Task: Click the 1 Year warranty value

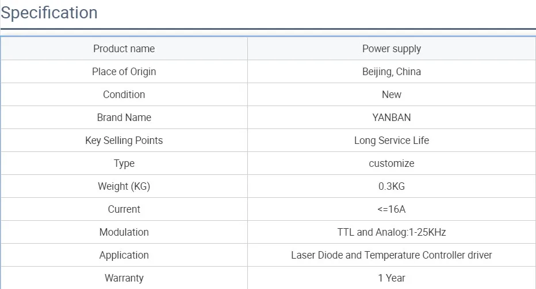Action: click(392, 278)
